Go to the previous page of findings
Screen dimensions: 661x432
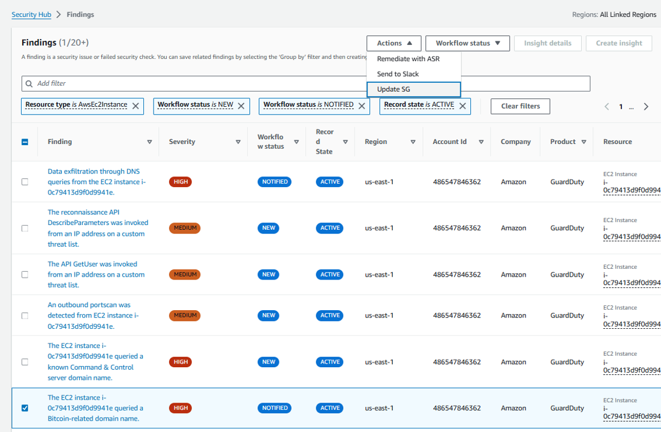606,106
